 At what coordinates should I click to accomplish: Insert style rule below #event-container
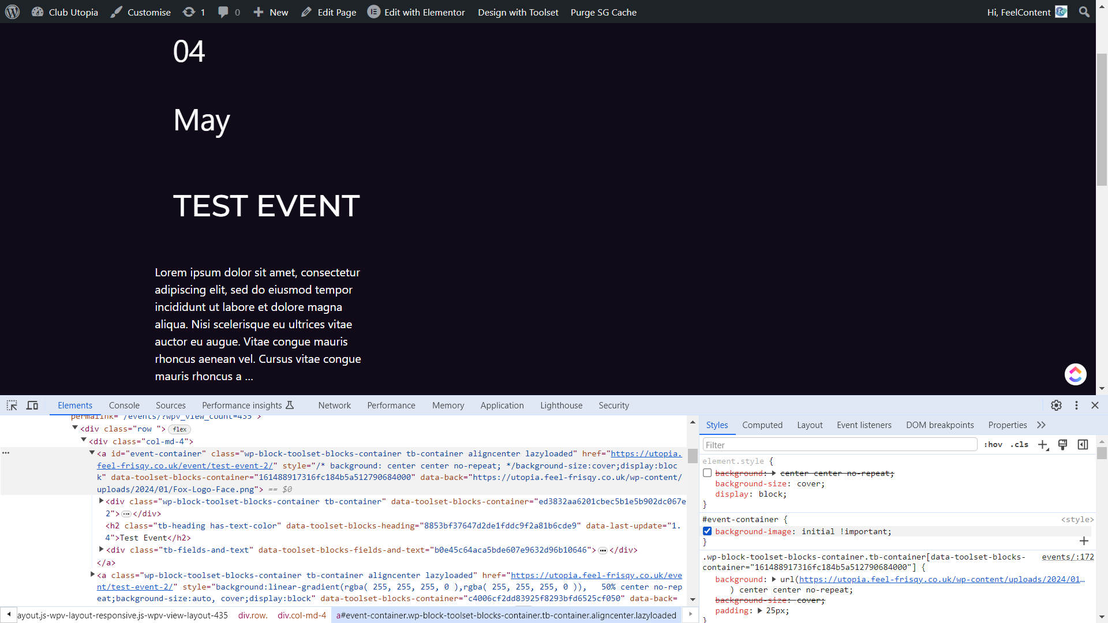pos(1084,541)
